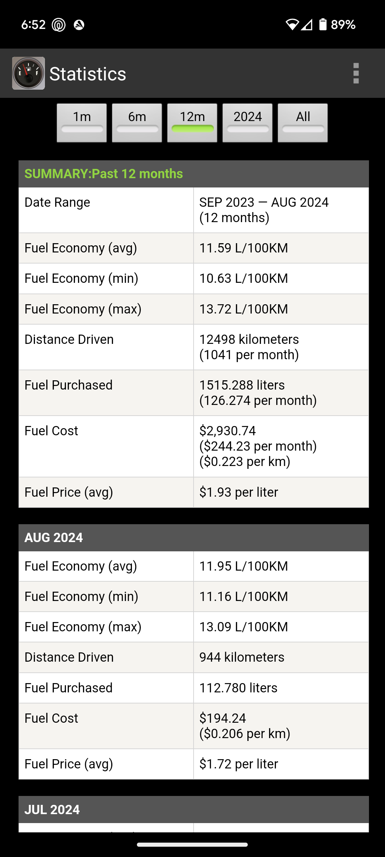Toggle the 12m time range button
Image resolution: width=385 pixels, height=857 pixels.
pyautogui.click(x=192, y=123)
